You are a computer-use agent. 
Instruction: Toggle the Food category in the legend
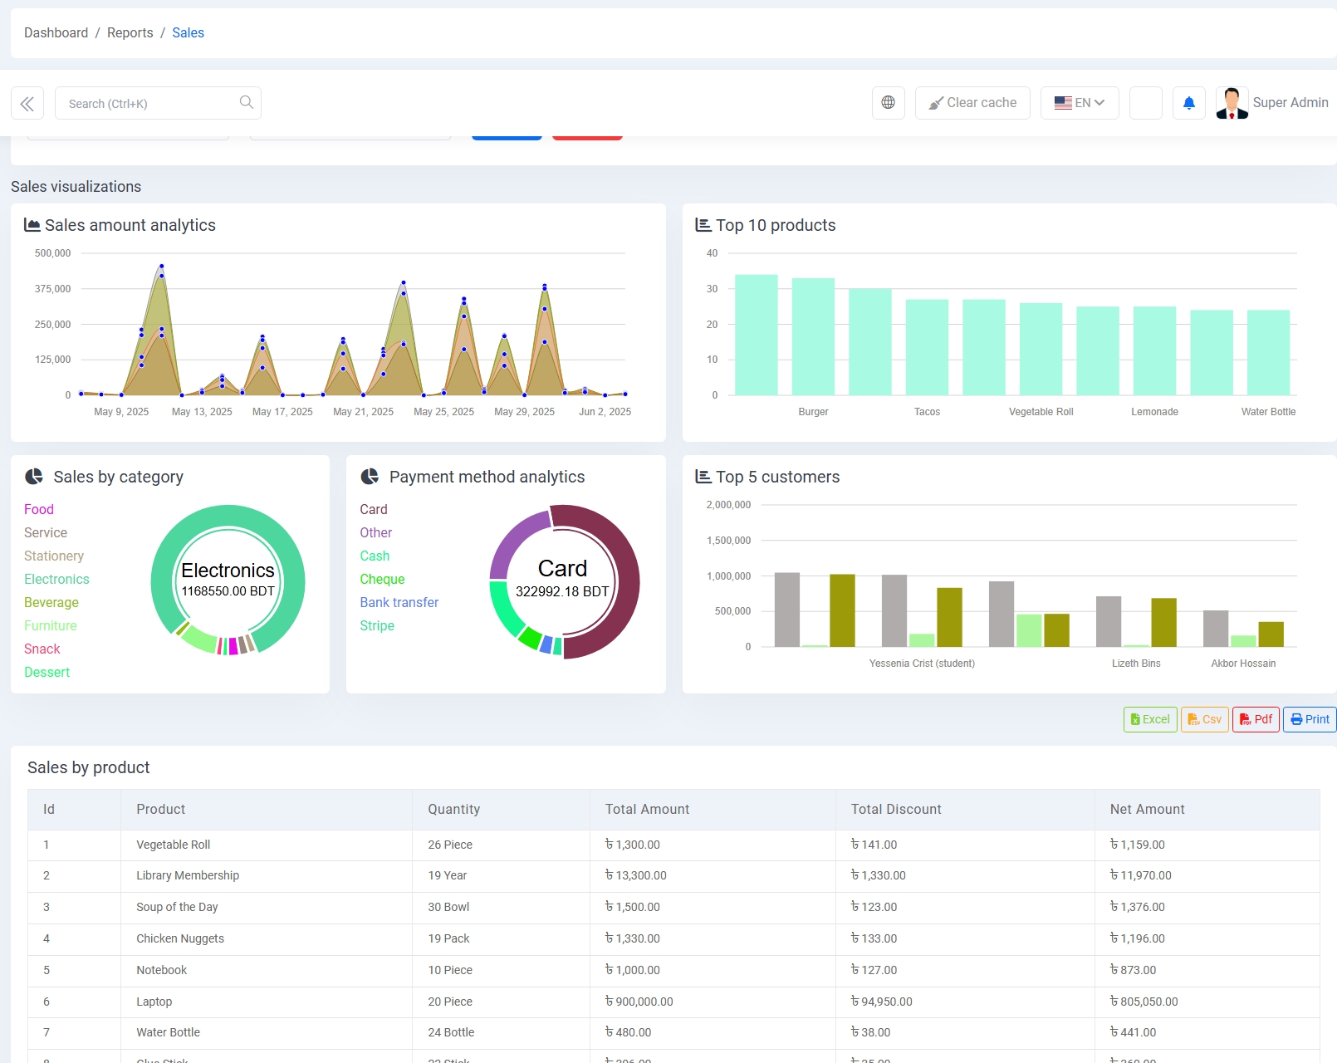click(x=38, y=509)
